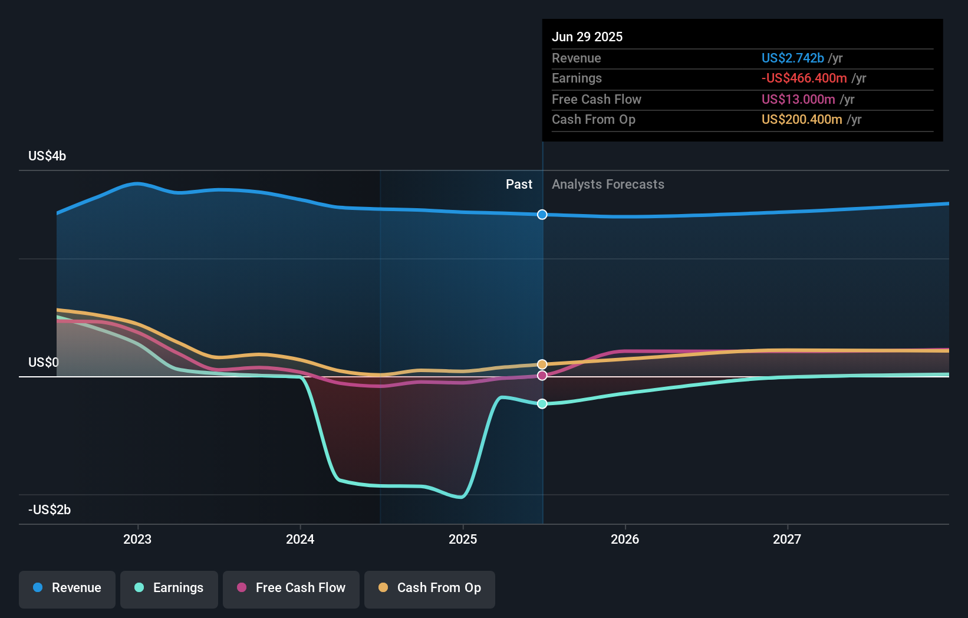
Task: Click the Past section label
Action: pyautogui.click(x=519, y=185)
